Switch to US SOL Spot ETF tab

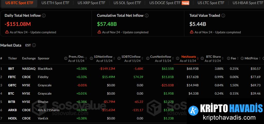[x=127, y=3]
